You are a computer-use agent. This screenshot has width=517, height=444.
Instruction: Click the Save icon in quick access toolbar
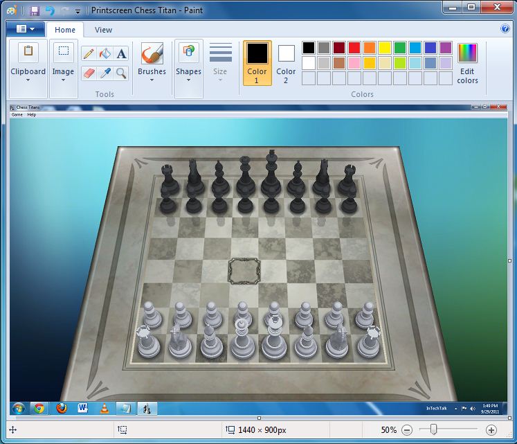35,11
